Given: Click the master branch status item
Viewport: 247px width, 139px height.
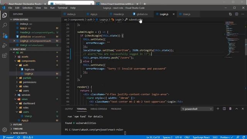Looking at the screenshot, I should click(8, 137).
